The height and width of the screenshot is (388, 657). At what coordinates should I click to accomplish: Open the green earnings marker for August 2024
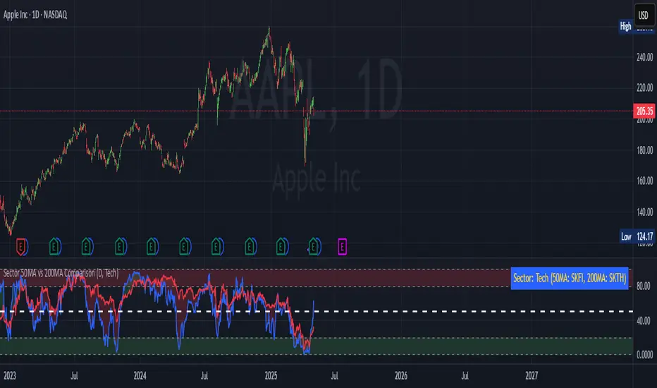click(216, 247)
